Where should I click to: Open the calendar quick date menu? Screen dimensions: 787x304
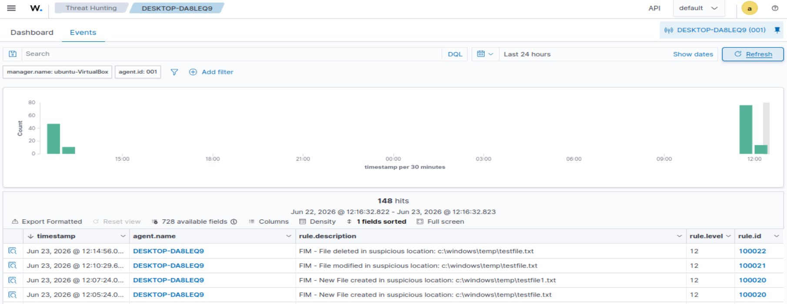485,54
